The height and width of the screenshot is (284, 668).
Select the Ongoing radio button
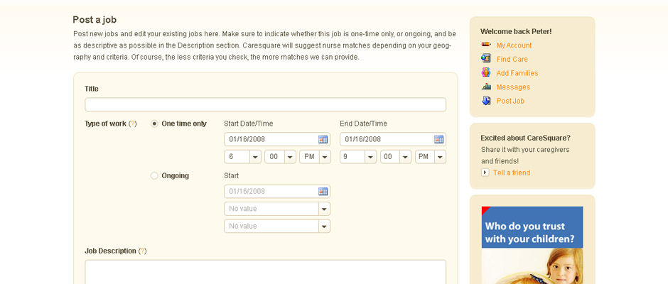click(154, 175)
